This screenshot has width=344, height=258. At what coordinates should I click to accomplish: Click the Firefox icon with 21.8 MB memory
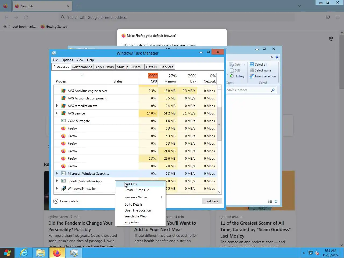[63, 151]
